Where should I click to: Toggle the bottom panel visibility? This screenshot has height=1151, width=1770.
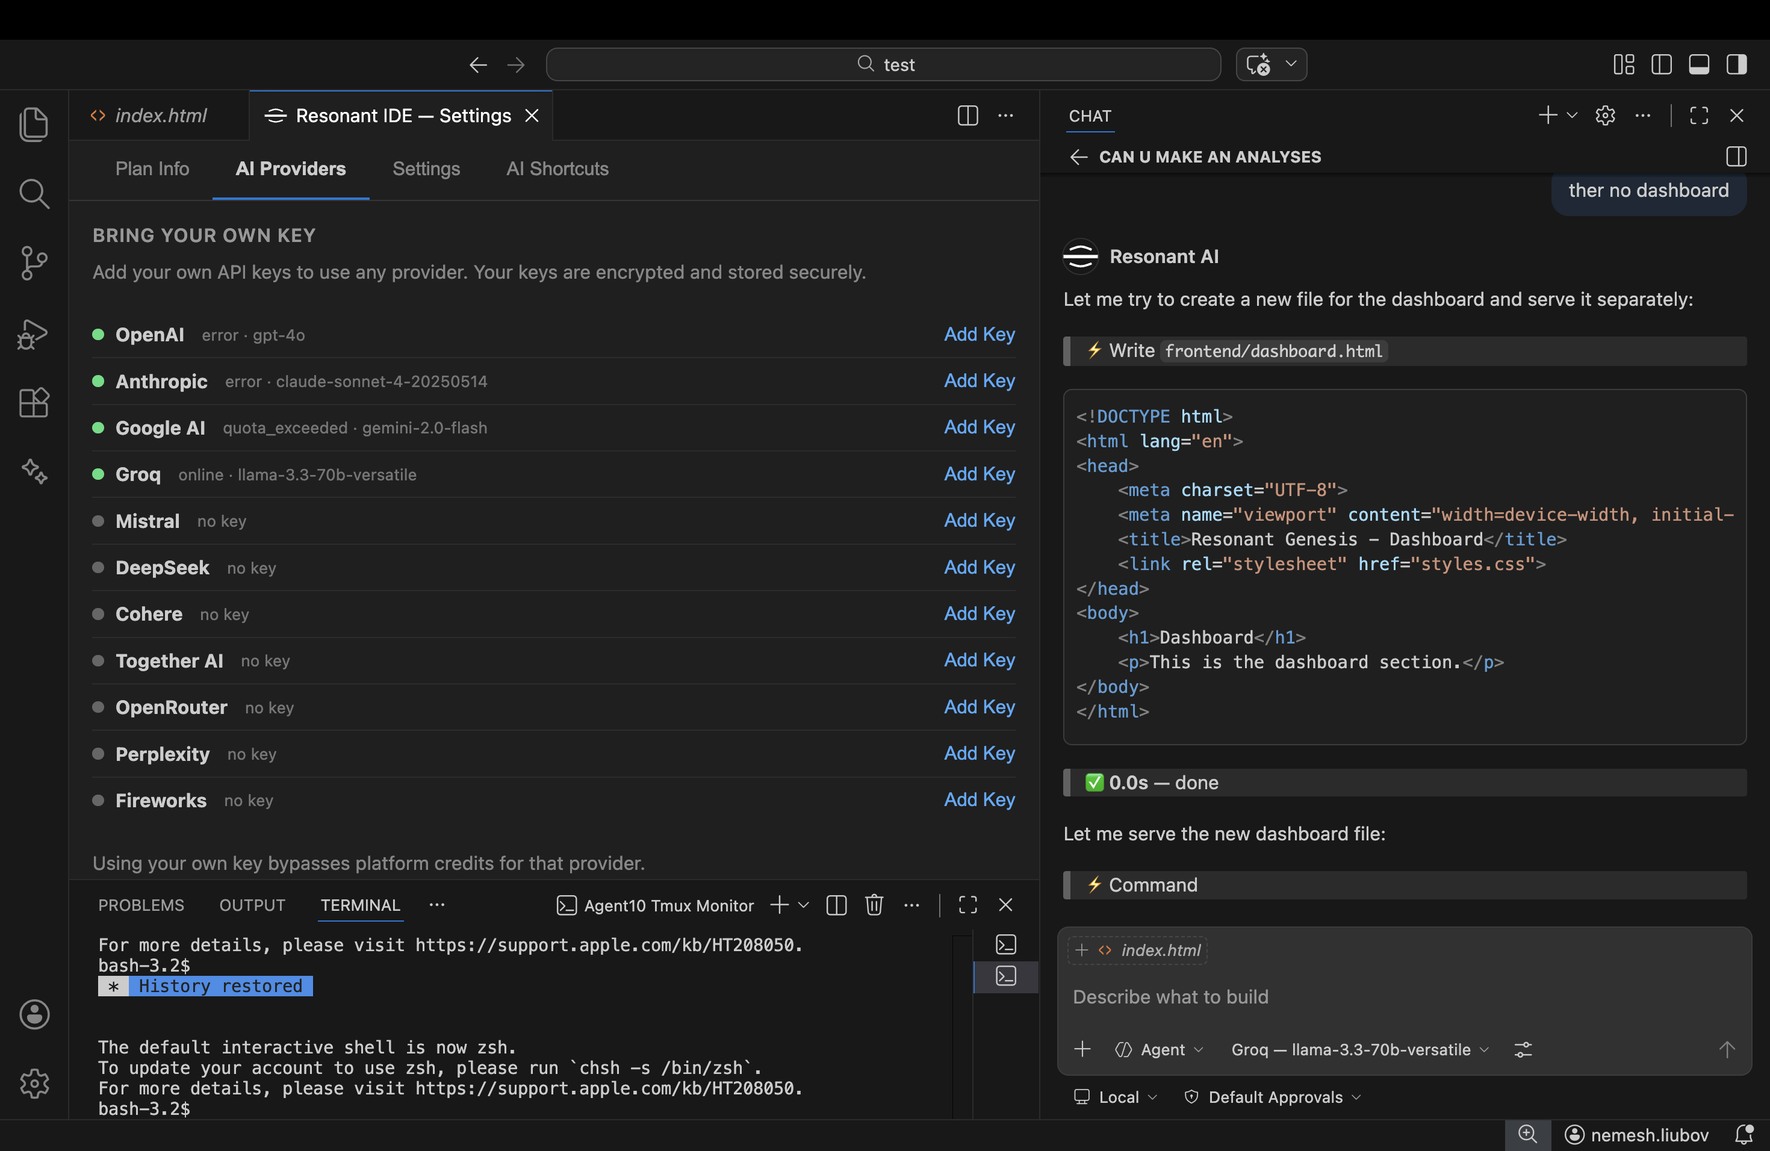pyautogui.click(x=1698, y=64)
